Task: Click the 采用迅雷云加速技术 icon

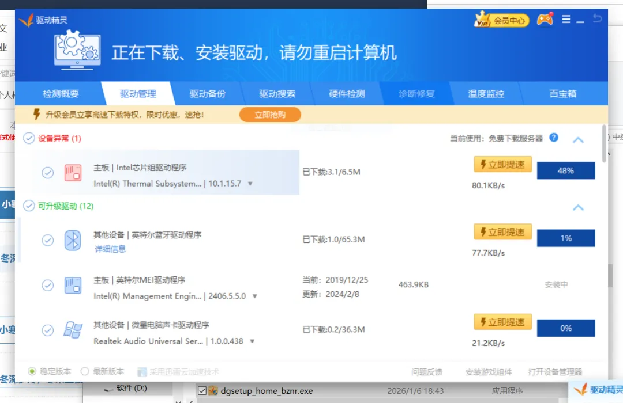Action: (142, 372)
